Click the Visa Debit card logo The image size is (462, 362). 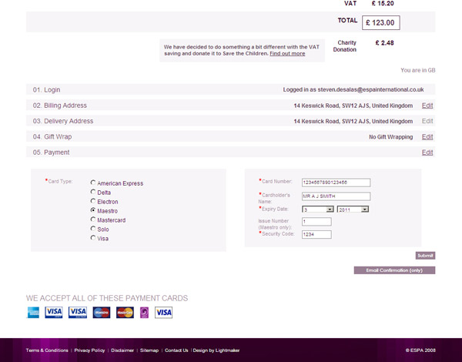[54, 313]
